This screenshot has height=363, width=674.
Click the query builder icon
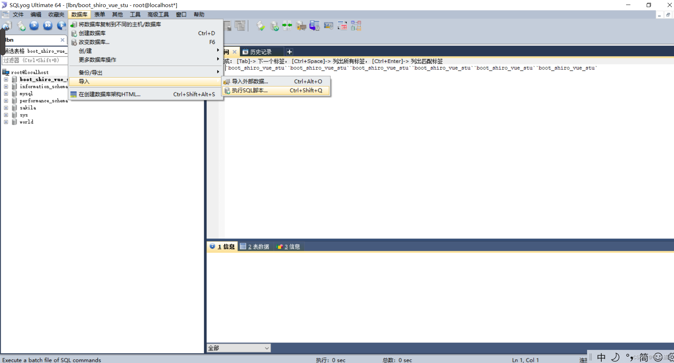point(328,25)
